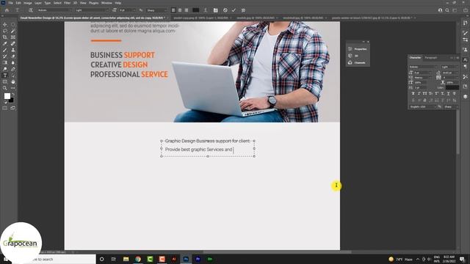
Task: Toggle Quick Mask mode
Action: (x=5, y=108)
